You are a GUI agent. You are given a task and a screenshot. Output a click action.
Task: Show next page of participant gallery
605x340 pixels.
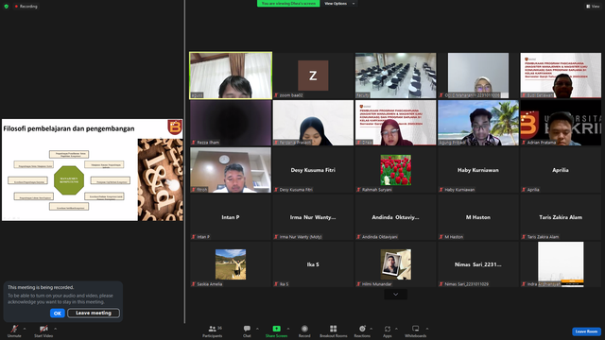(395, 294)
